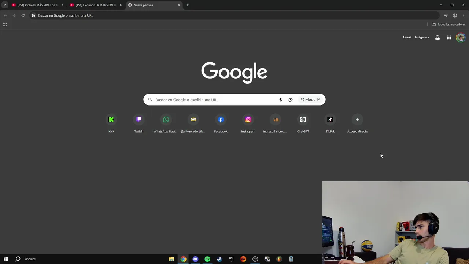Open the Chrome three-dot menu
Viewport: 469px width, 264px height.
(464, 15)
